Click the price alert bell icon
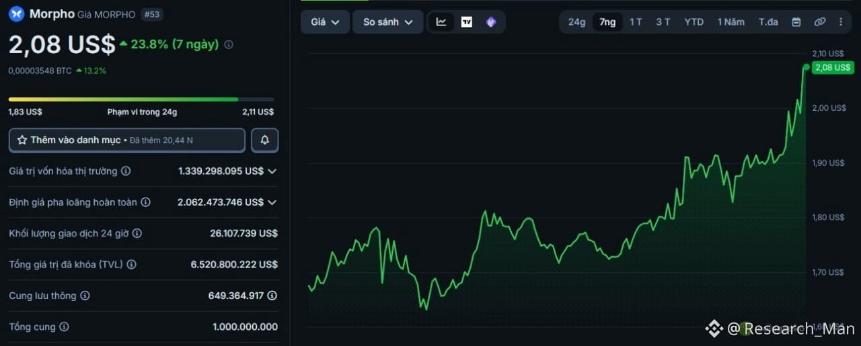The image size is (861, 346). [x=265, y=140]
